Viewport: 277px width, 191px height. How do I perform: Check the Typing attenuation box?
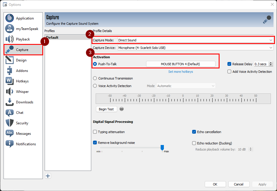coord(94,132)
